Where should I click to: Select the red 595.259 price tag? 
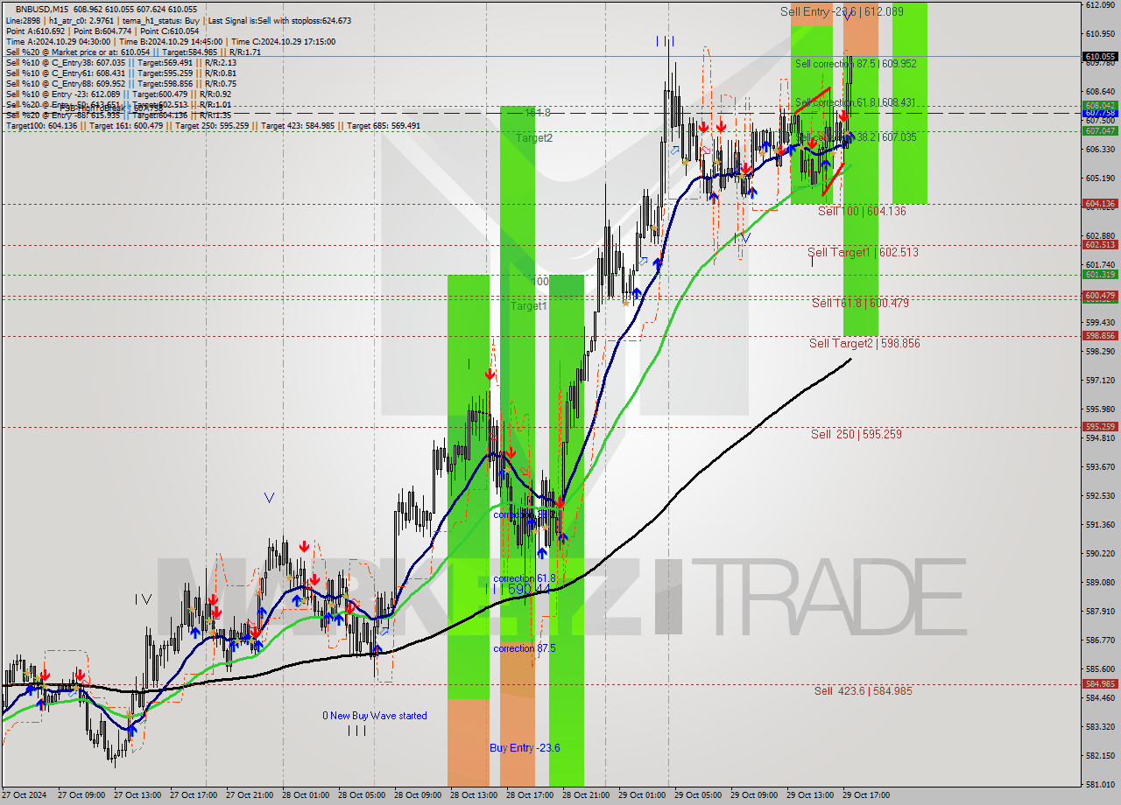[x=1100, y=427]
